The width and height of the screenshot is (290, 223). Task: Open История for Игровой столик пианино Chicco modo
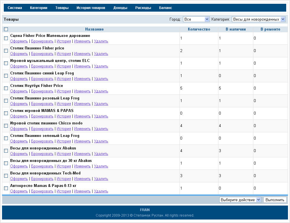coord(64,129)
